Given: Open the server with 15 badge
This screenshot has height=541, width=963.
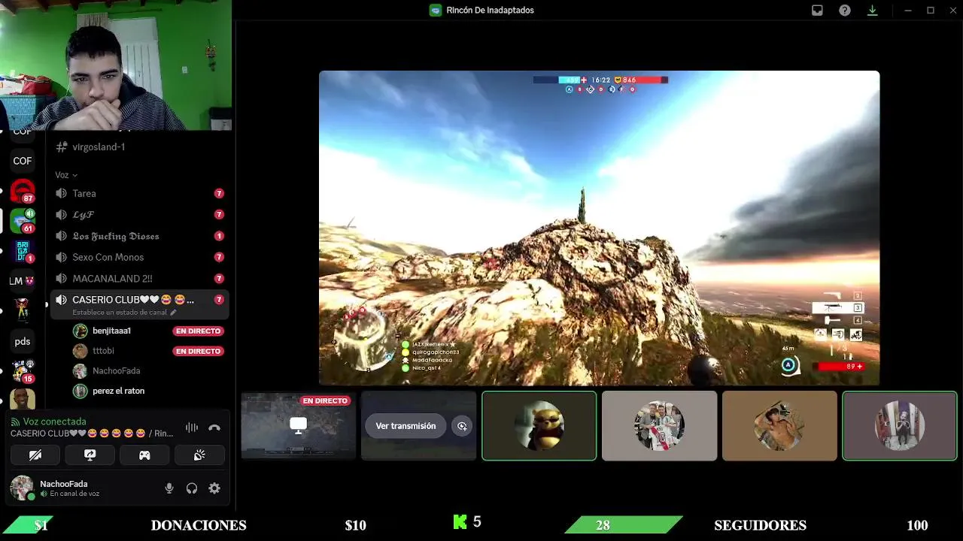Looking at the screenshot, I should tap(23, 371).
